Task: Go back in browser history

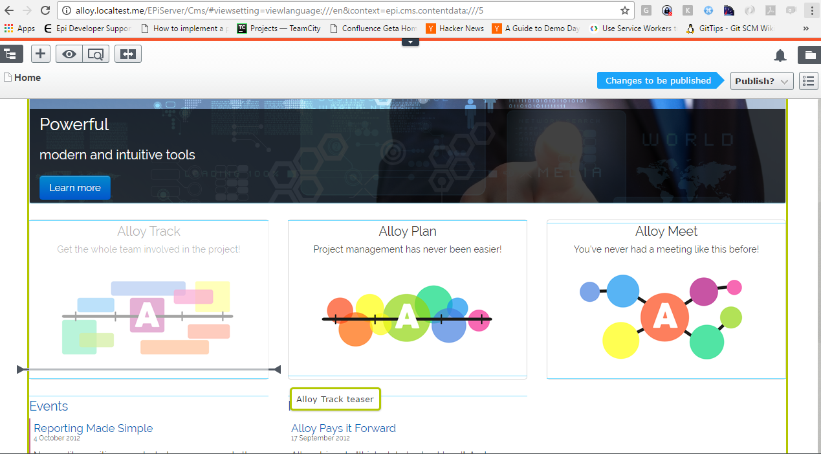Action: point(9,10)
